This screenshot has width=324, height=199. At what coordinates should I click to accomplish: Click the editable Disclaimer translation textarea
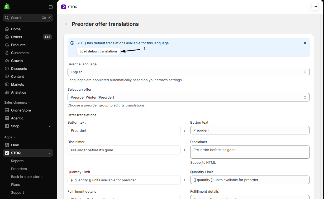pos(250,152)
